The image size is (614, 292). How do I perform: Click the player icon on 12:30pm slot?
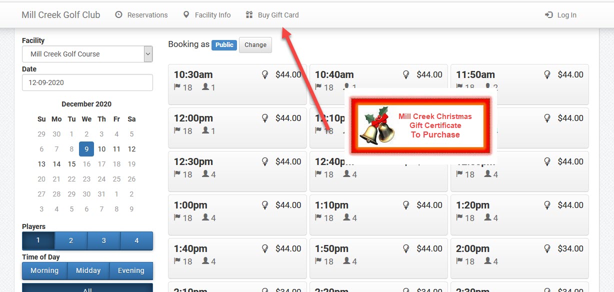[x=205, y=174]
